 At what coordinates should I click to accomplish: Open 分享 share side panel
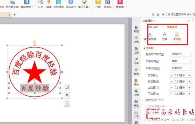pos(136,61)
